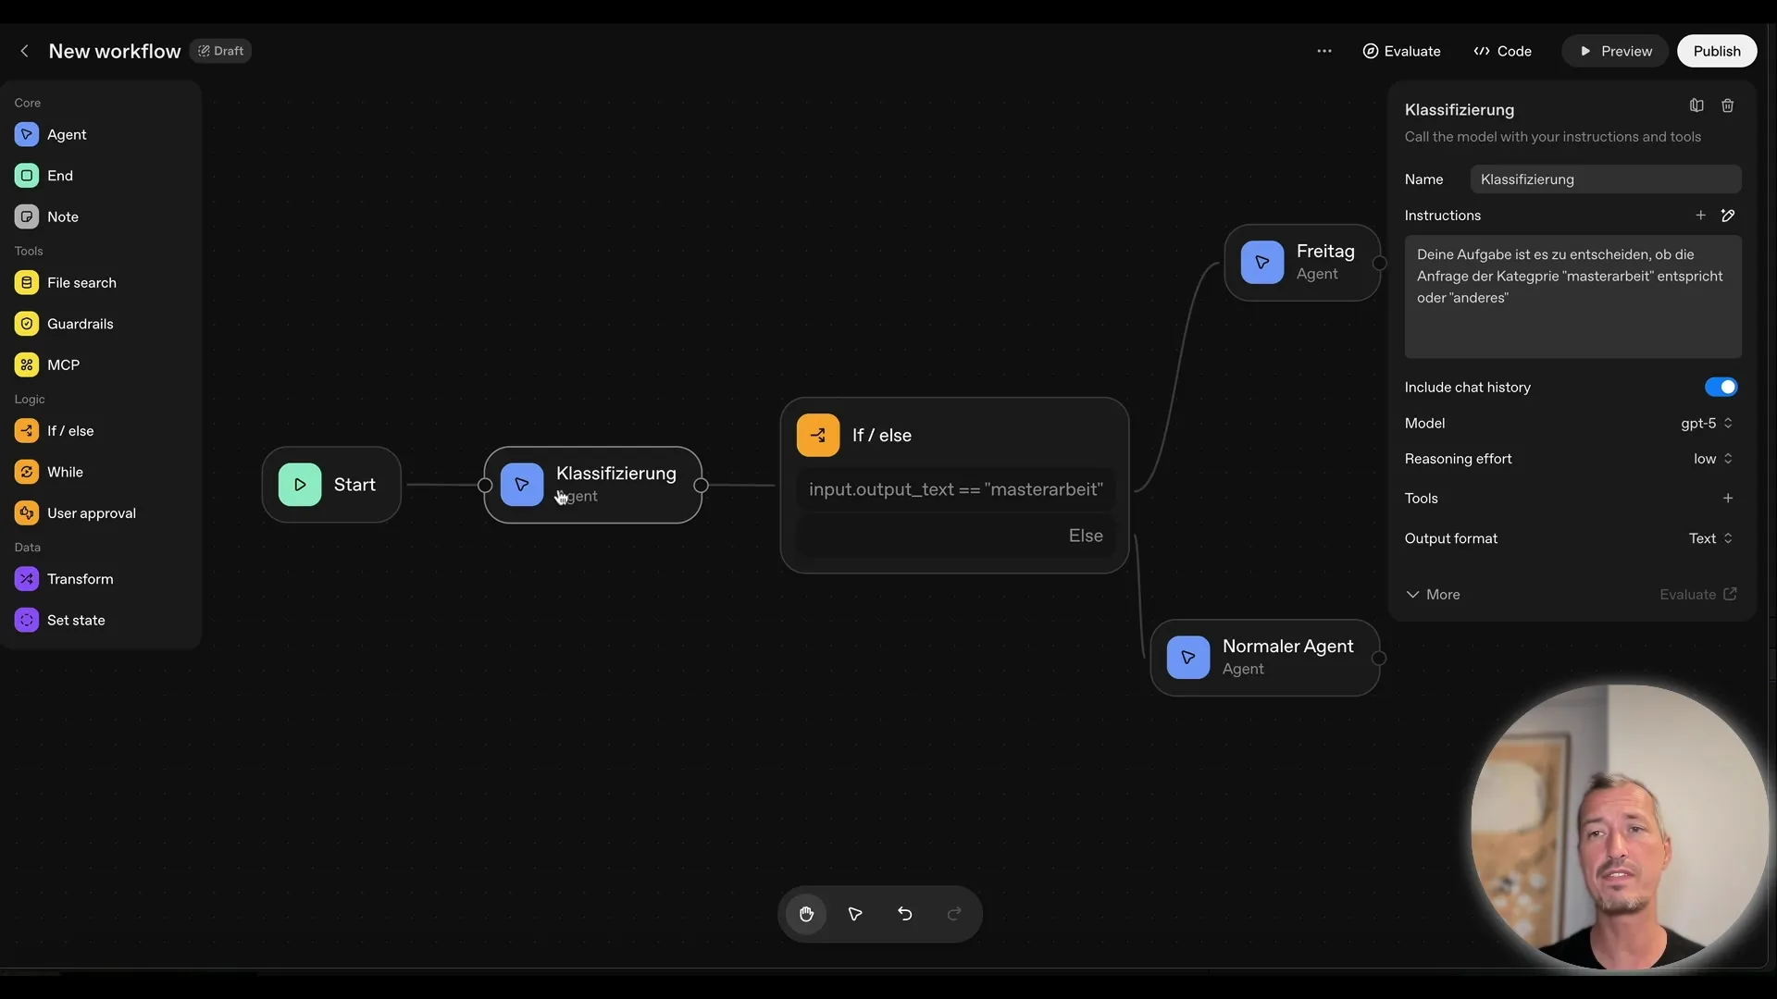Add a File search tool node
1777x999 pixels.
click(x=82, y=282)
